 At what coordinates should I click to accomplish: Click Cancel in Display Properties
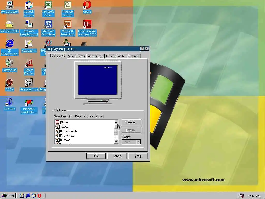coord(117,156)
